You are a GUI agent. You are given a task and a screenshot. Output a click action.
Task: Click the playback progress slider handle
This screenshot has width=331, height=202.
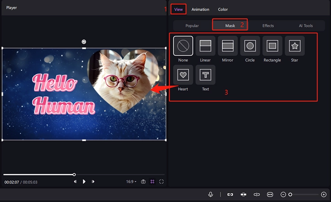coord(74,175)
